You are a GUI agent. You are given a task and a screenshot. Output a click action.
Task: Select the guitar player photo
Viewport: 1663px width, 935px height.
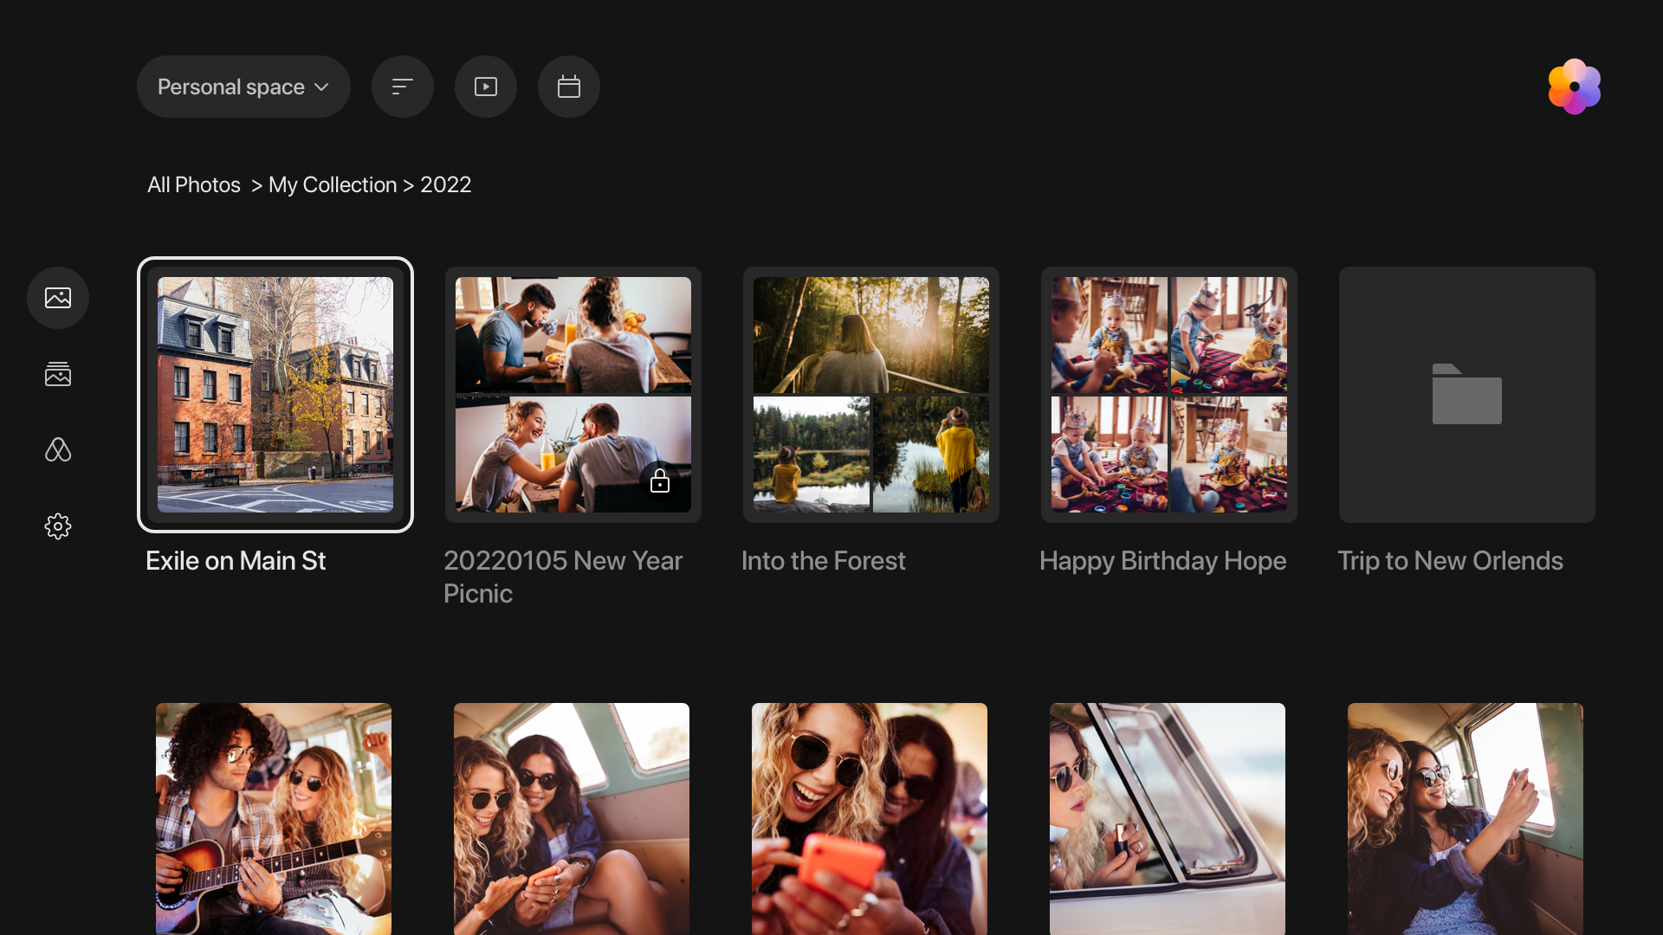coord(274,819)
